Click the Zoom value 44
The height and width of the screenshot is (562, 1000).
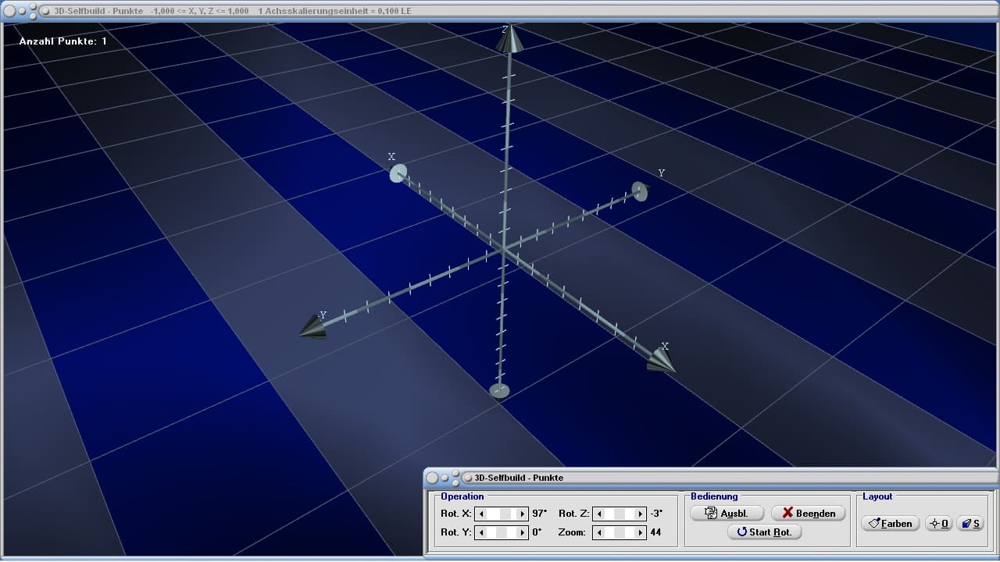click(655, 532)
